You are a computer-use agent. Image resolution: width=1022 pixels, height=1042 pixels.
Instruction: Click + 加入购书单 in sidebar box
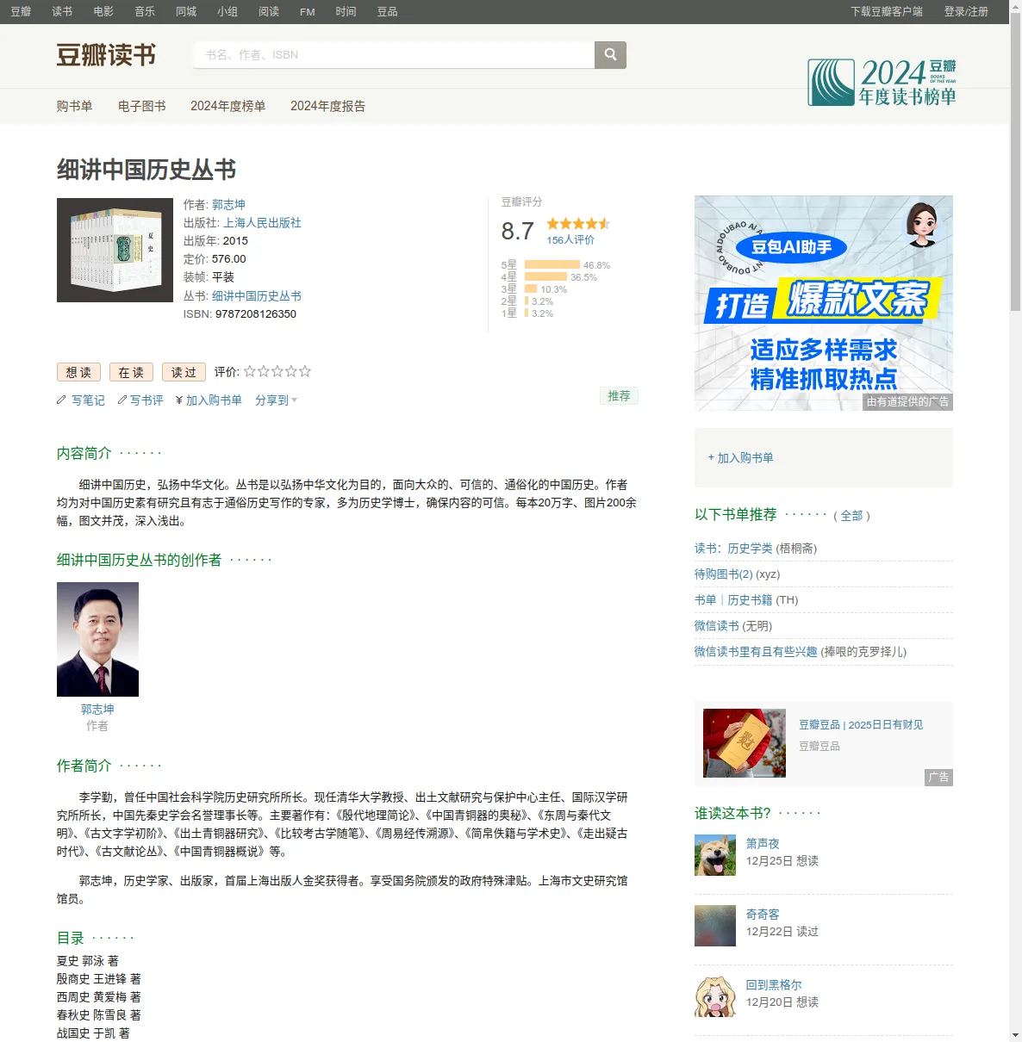tap(740, 458)
